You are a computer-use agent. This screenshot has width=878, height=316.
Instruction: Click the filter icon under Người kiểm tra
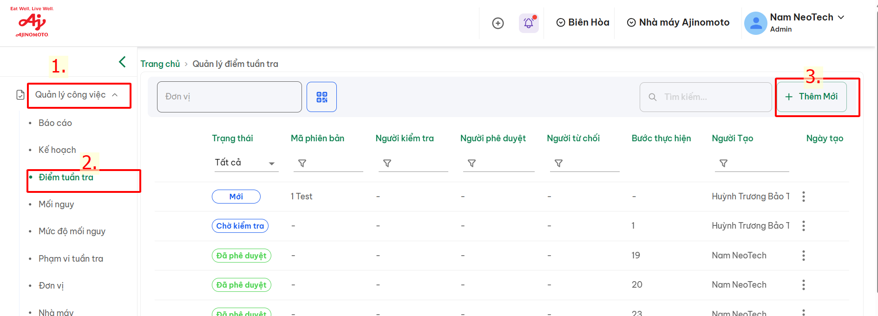pos(387,163)
